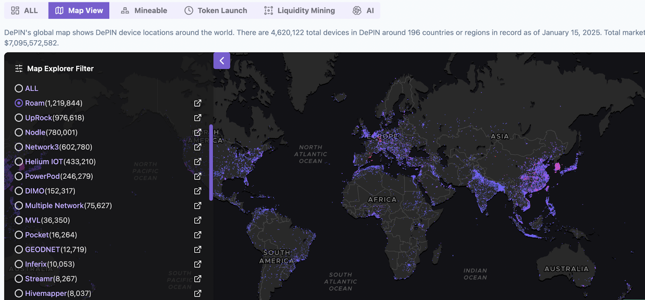
Task: Open external link icon for DIMO
Action: pos(198,191)
